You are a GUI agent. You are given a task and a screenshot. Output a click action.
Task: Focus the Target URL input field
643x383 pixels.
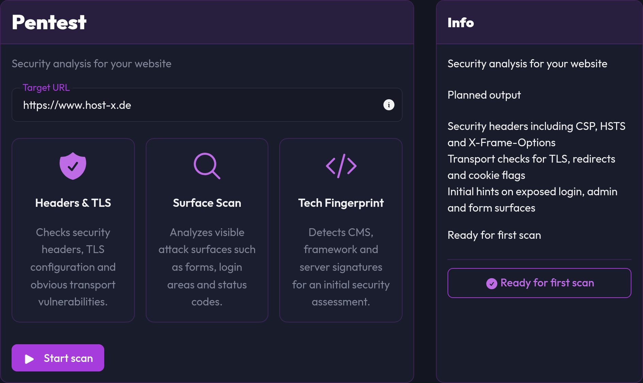[207, 105]
